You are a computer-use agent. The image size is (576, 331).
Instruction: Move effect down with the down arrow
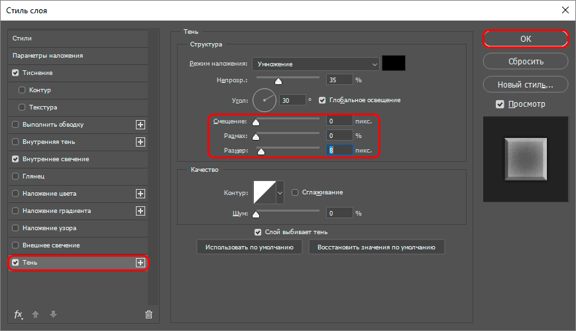[53, 314]
